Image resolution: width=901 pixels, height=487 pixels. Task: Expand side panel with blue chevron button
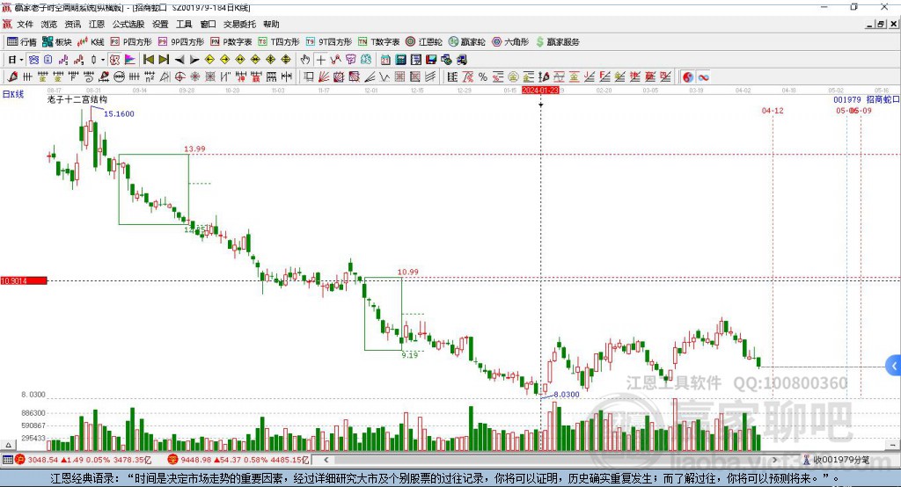(894, 366)
